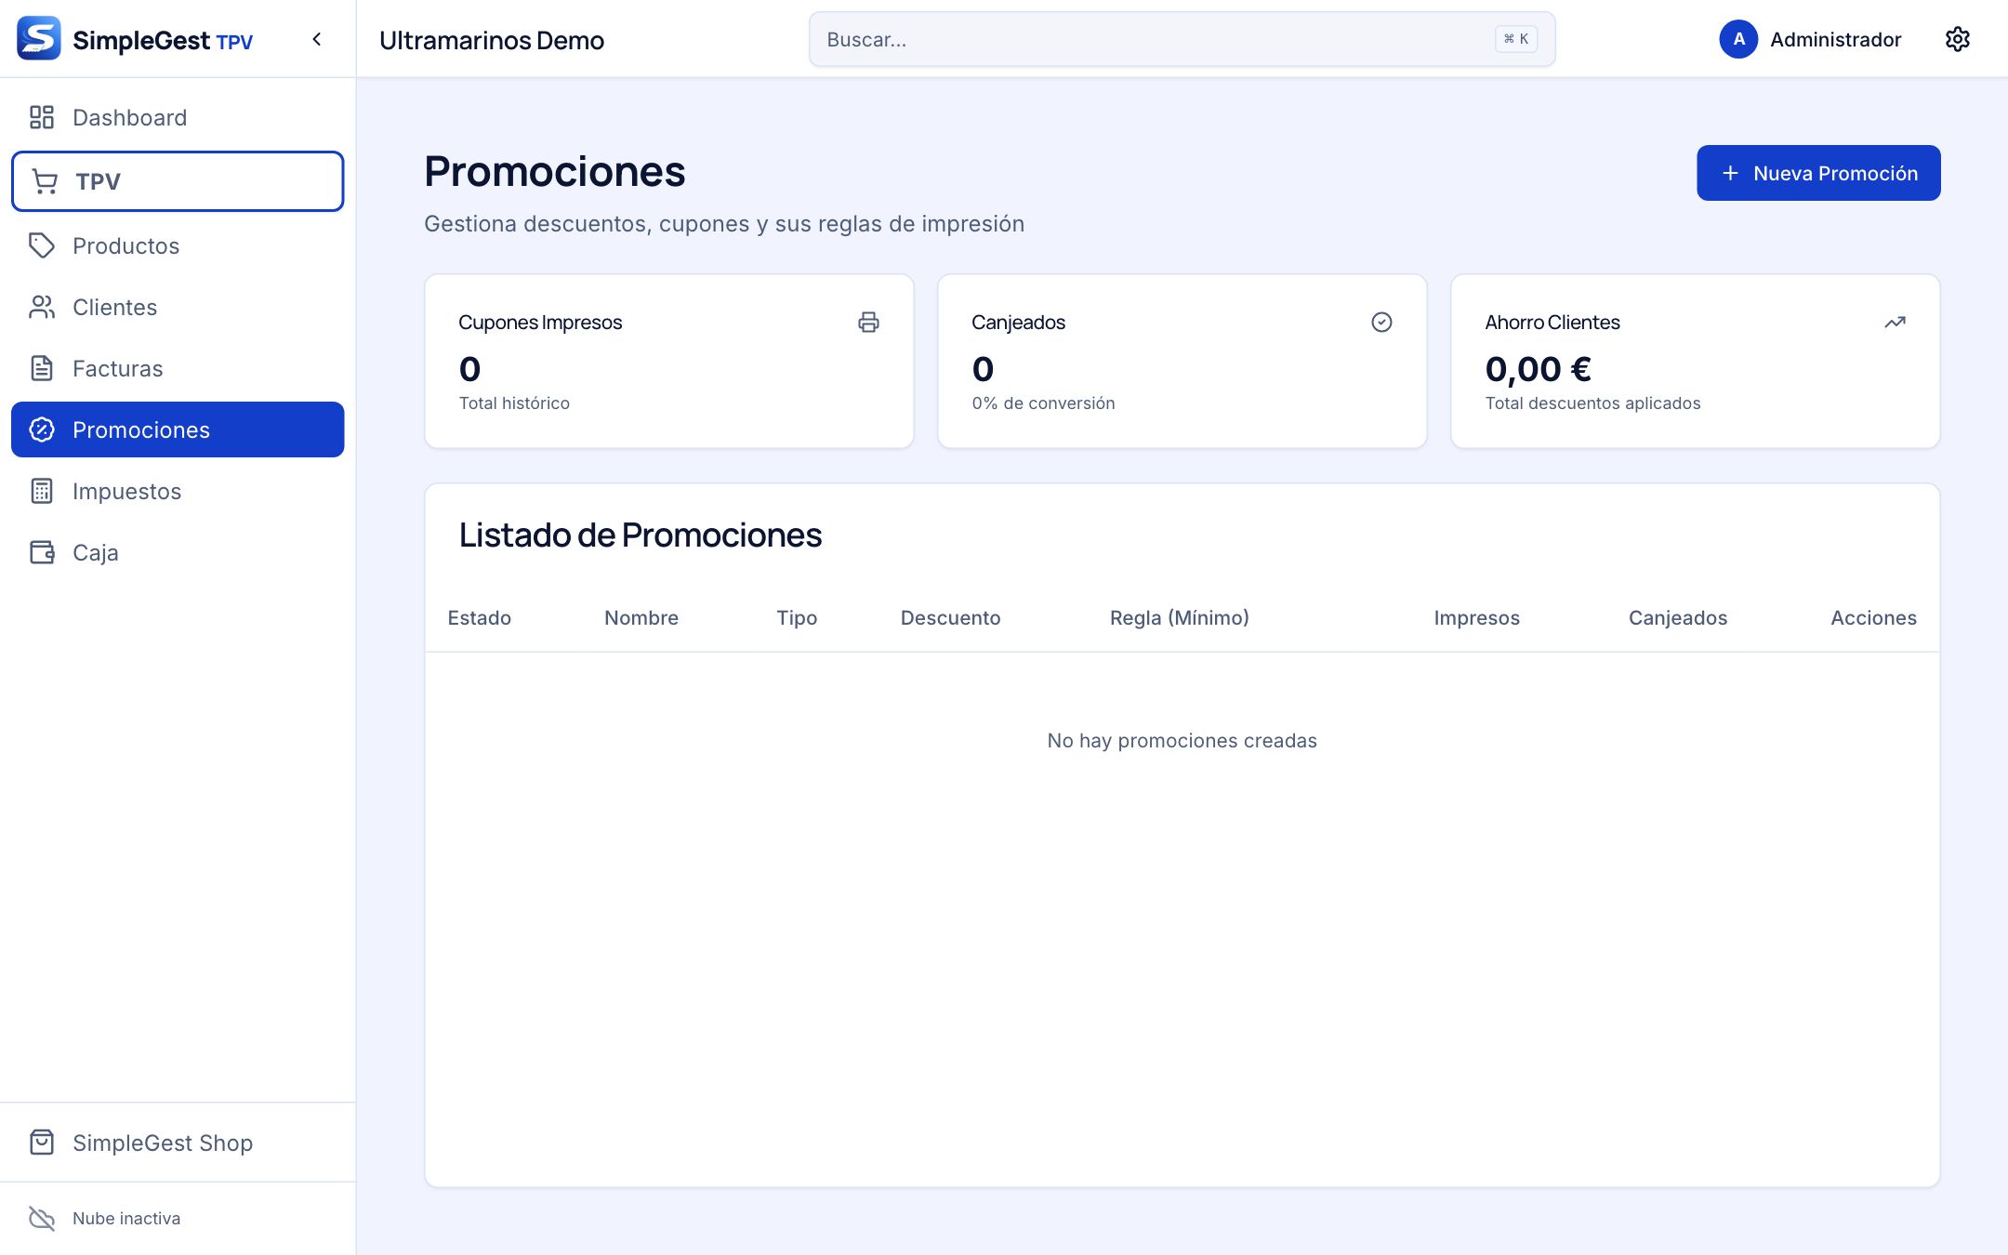The width and height of the screenshot is (2008, 1255).
Task: Click the Nombre column header
Action: (641, 617)
